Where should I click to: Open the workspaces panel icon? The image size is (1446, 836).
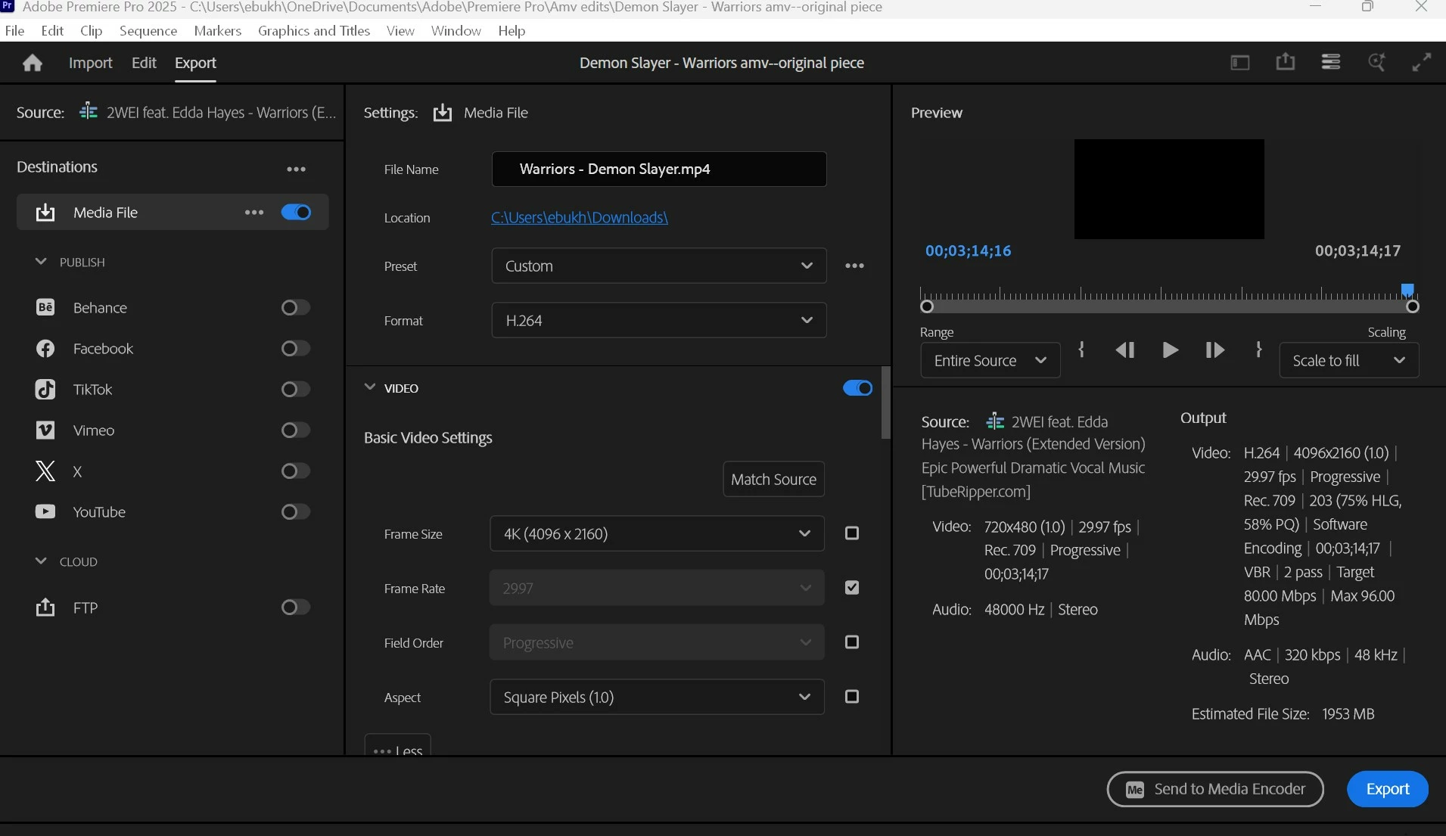(x=1240, y=63)
